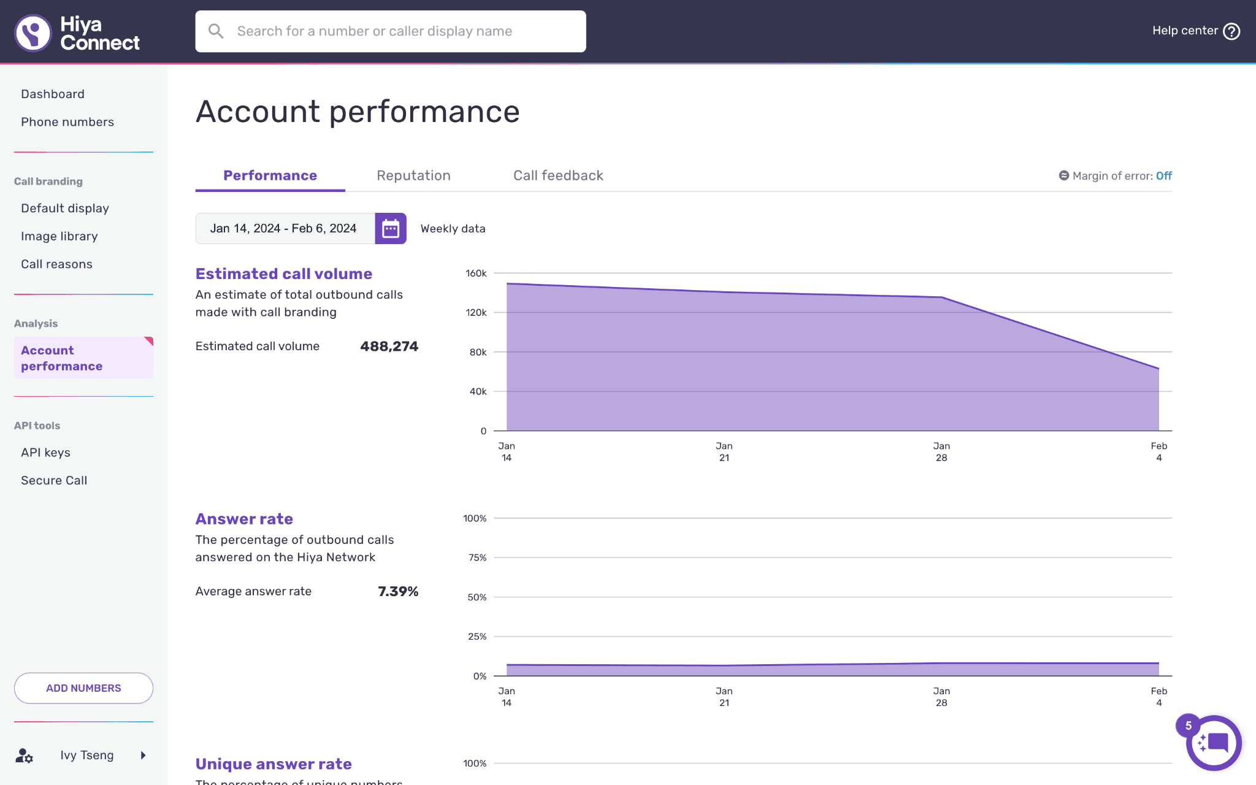This screenshot has height=785, width=1256.
Task: Open Phone numbers in the sidebar
Action: pos(67,122)
